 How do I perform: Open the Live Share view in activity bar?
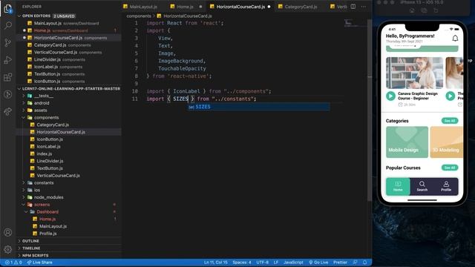click(8, 111)
